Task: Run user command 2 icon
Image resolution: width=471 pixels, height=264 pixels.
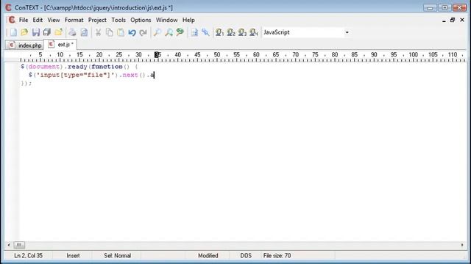Action: [x=231, y=32]
